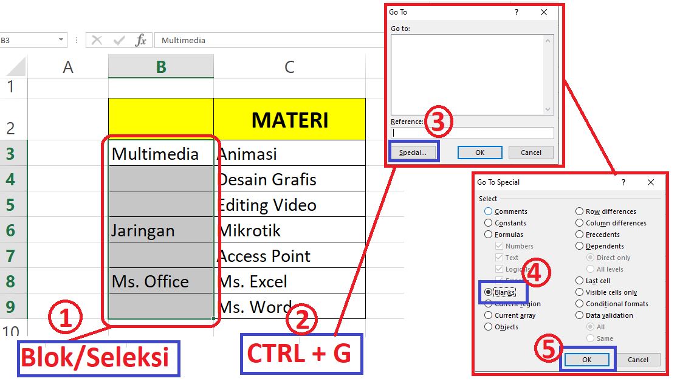Select the Same option under Data validation
Screen dimensions: 680x384
(590, 338)
